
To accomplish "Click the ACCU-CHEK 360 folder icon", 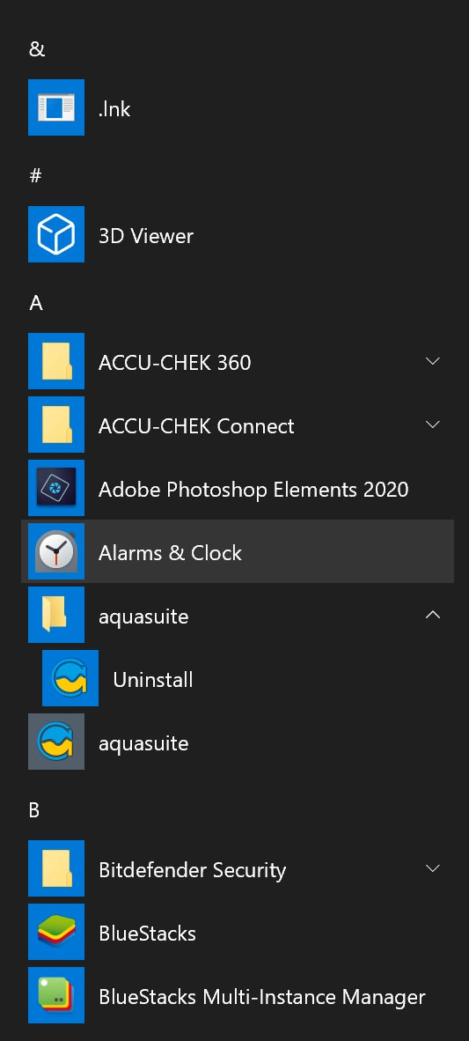I will pos(56,361).
